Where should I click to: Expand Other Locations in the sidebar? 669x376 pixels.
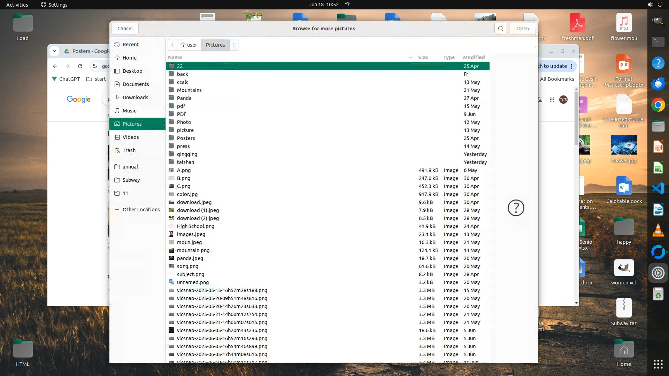coord(141,210)
